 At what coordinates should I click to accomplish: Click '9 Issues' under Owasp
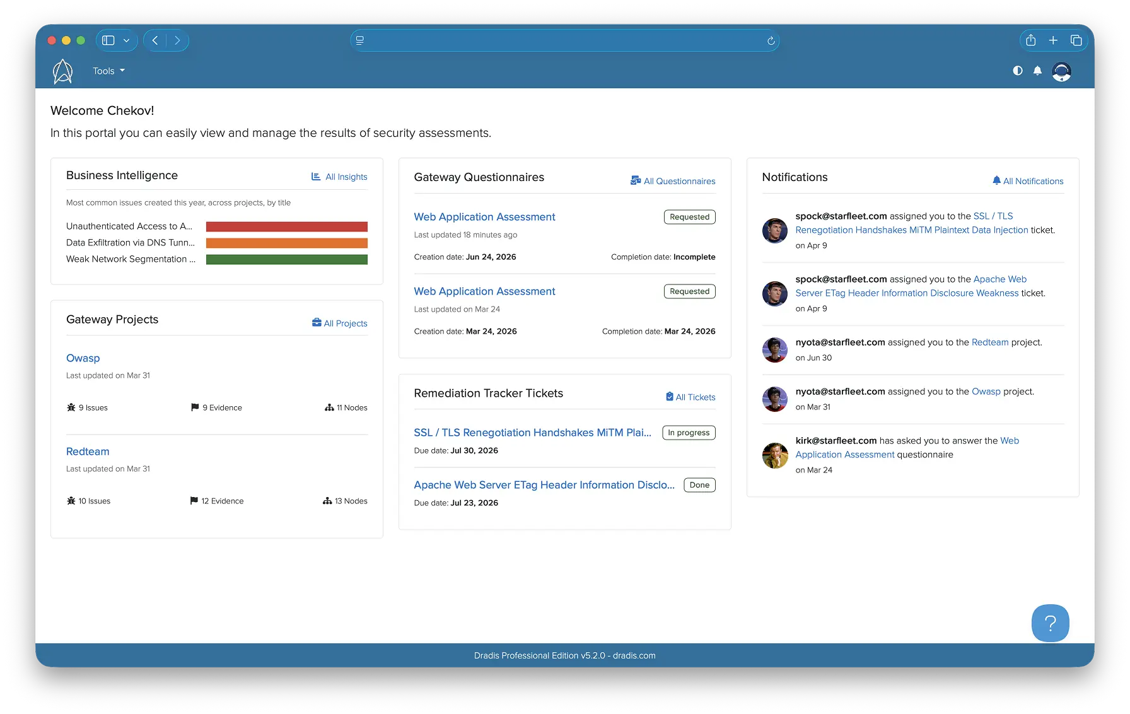click(93, 407)
